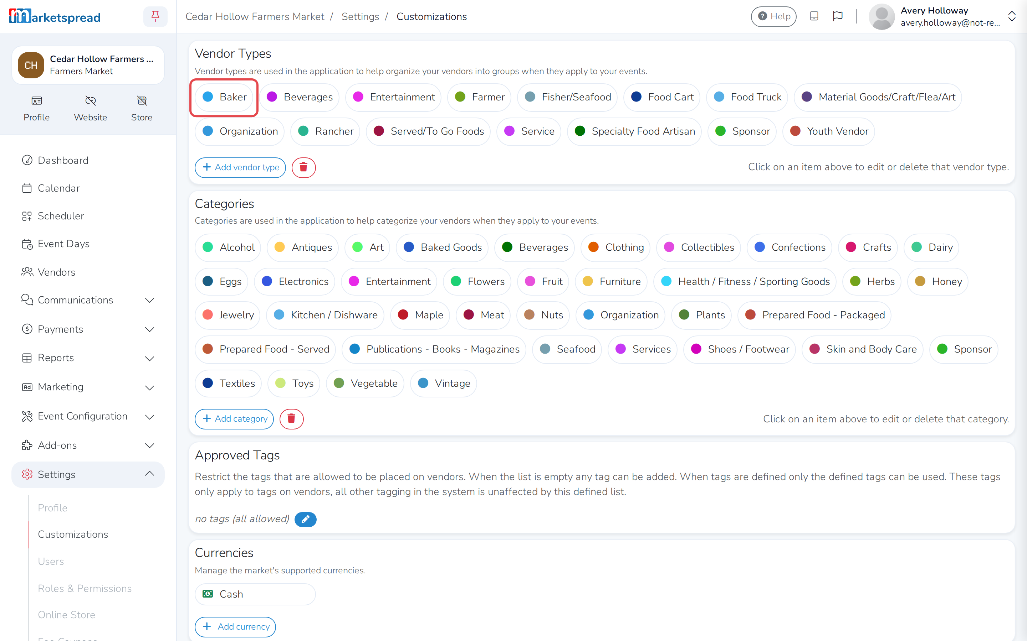
Task: Click Settings in the breadcrumb
Action: pos(360,16)
